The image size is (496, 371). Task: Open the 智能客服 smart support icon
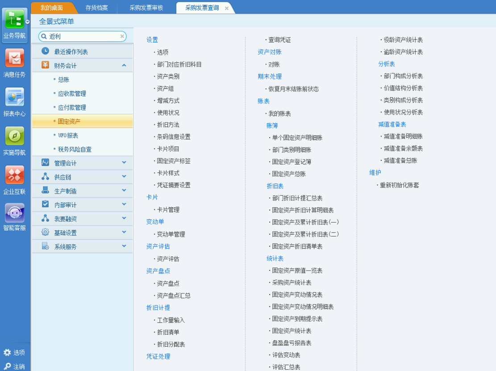click(x=14, y=213)
